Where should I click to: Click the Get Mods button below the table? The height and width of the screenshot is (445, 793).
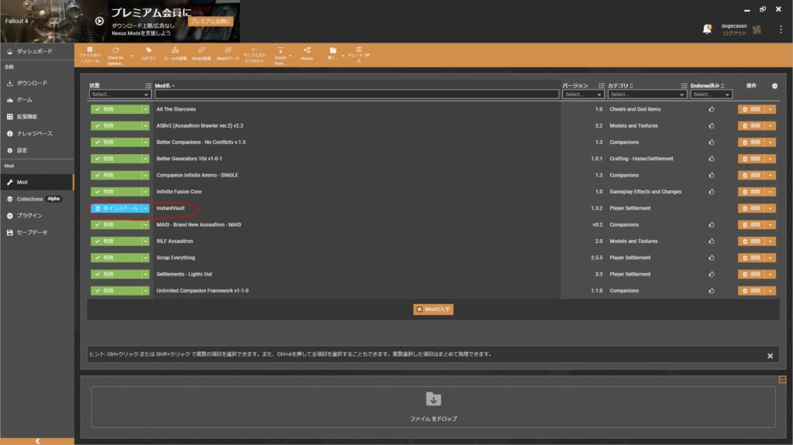pyautogui.click(x=433, y=310)
